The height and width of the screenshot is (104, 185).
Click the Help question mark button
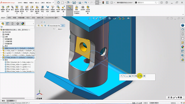pos(167,2)
